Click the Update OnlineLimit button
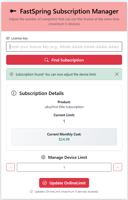 pyautogui.click(x=64, y=183)
